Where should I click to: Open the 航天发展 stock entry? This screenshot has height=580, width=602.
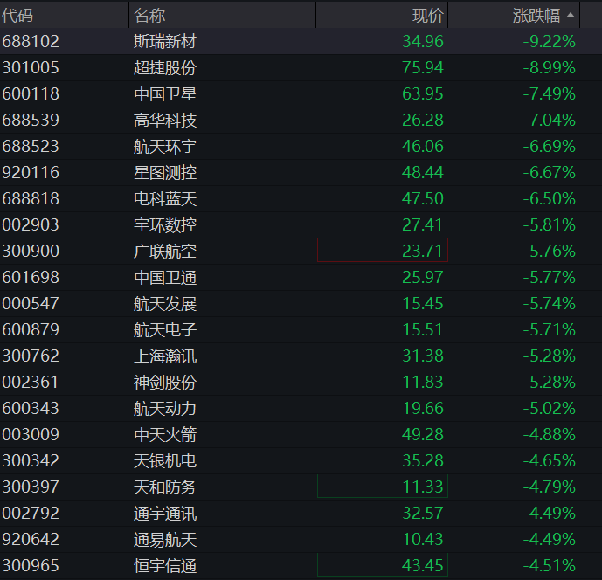(x=165, y=304)
